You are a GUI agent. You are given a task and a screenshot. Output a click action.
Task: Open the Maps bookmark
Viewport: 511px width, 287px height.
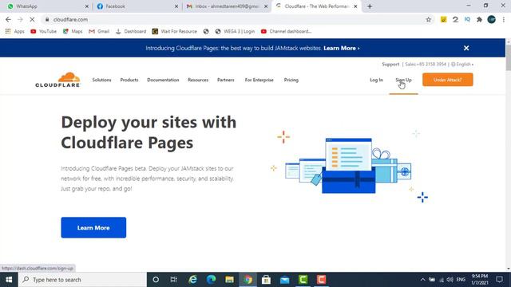[x=73, y=32]
